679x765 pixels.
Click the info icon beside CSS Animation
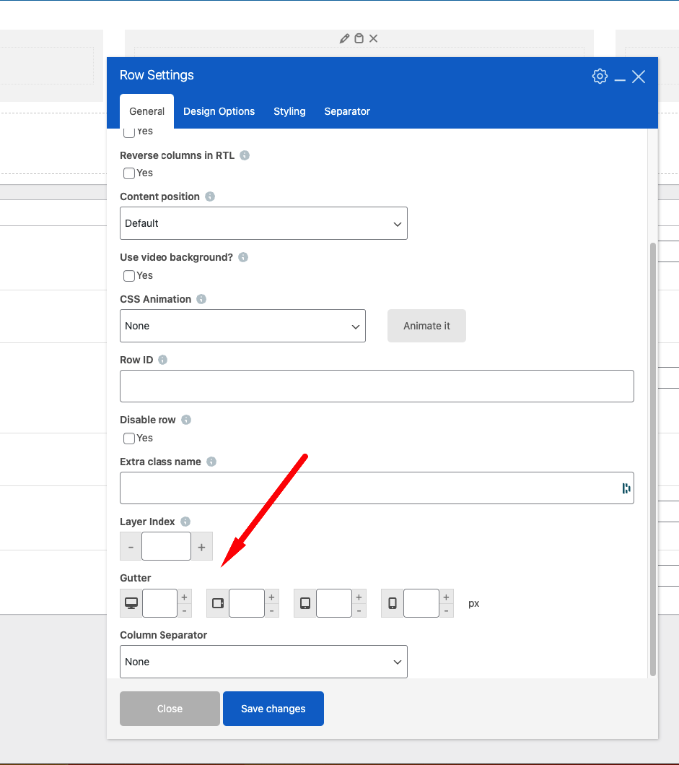tap(201, 299)
